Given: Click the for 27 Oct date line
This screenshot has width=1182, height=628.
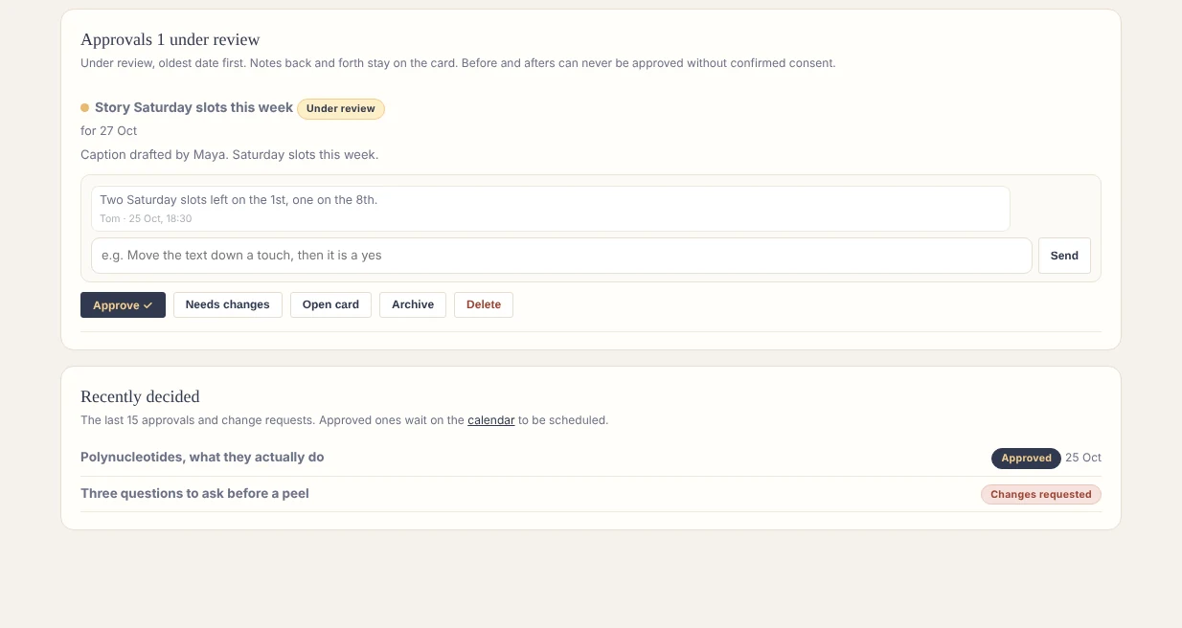Looking at the screenshot, I should tap(108, 131).
